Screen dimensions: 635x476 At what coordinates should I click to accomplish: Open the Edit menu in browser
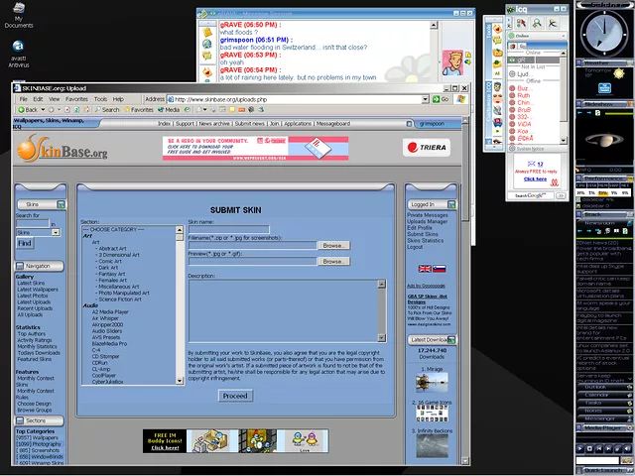38,99
